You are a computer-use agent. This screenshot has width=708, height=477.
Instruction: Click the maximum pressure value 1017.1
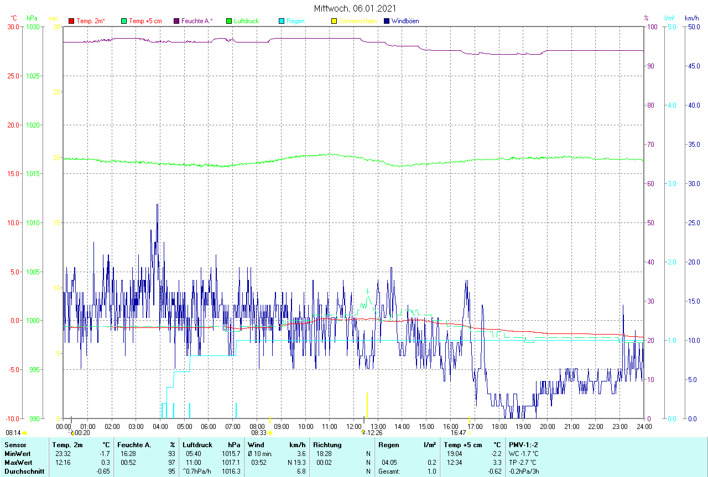tap(231, 463)
